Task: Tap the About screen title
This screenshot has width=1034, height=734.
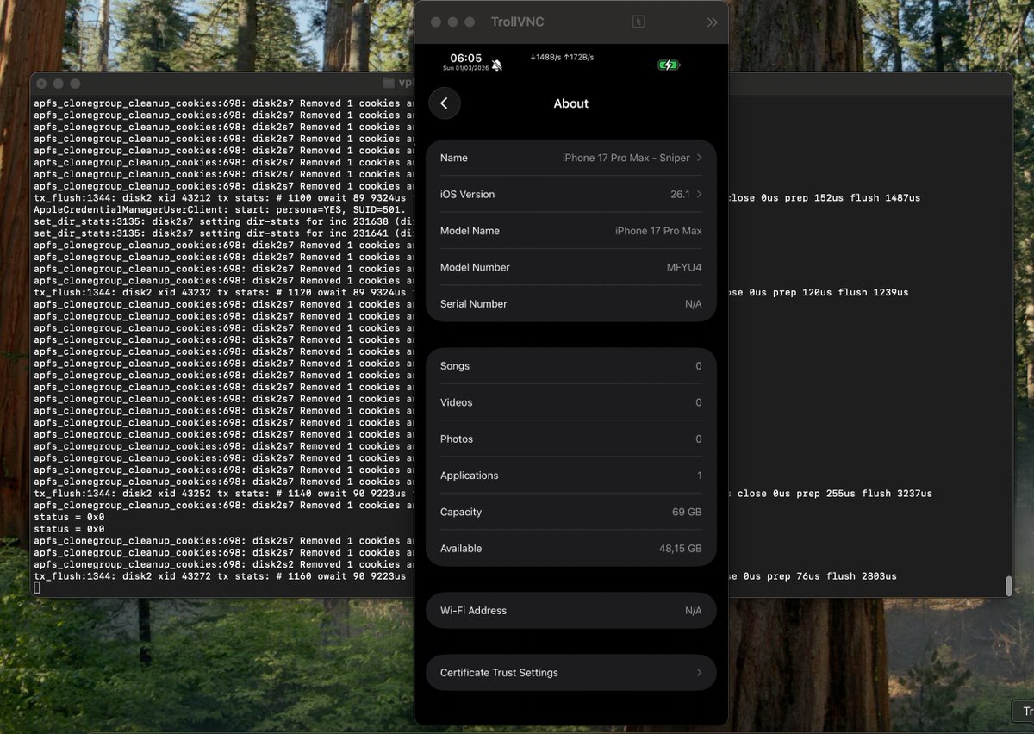Action: [x=570, y=103]
